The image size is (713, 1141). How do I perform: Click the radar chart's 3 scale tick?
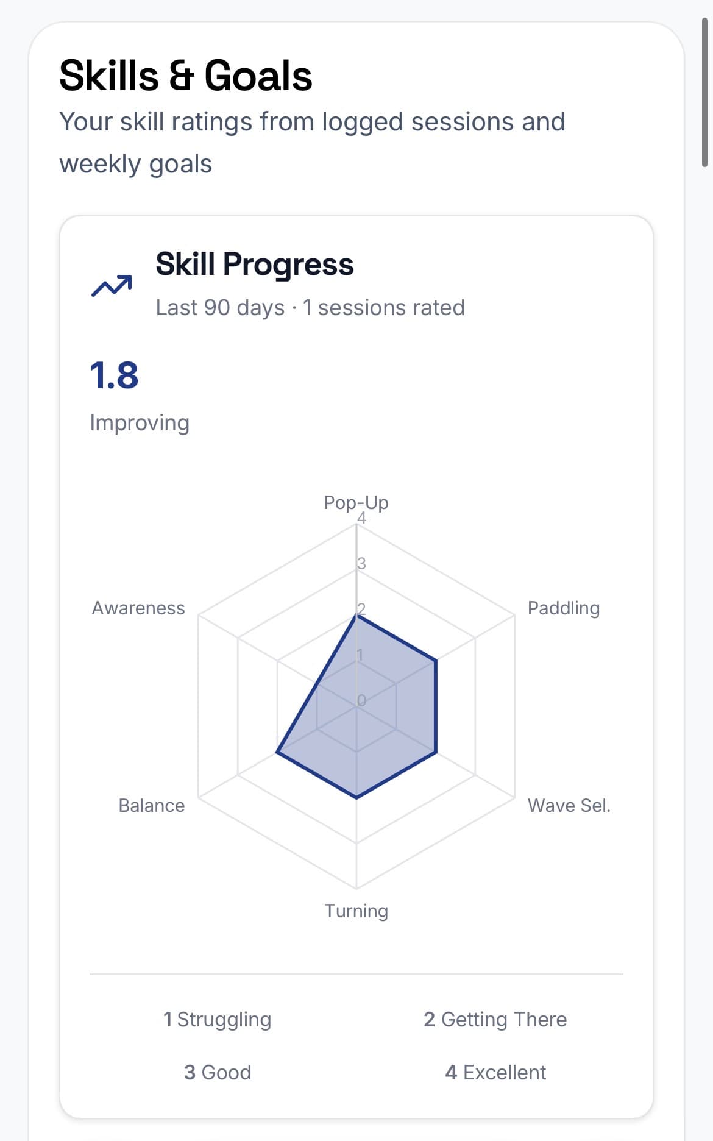coord(361,564)
